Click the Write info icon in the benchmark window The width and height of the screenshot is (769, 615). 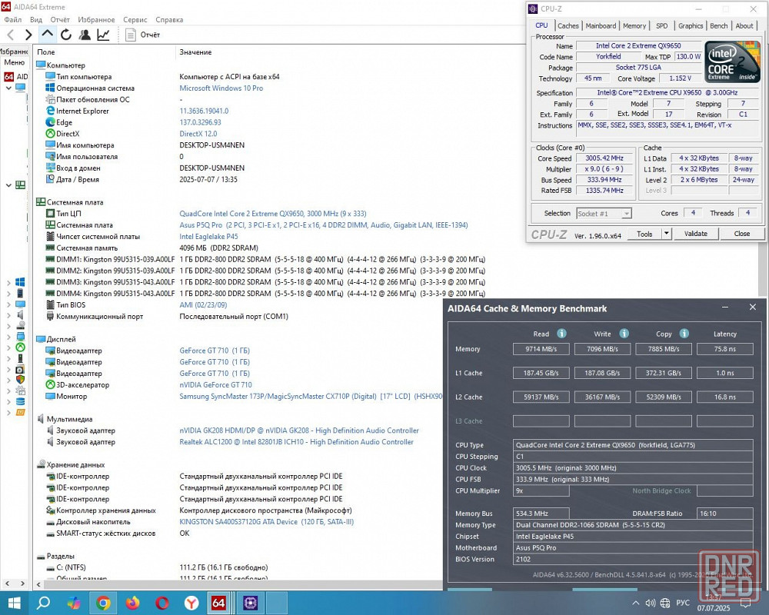click(x=624, y=334)
